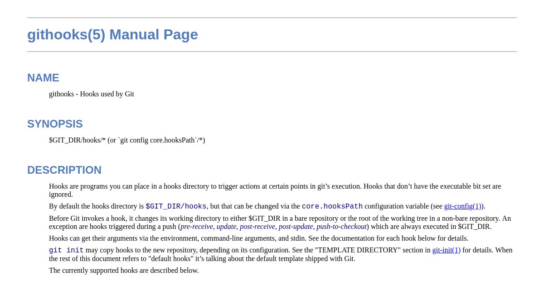This screenshot has width=544, height=285.
Task: Click the $GIT_DIR/hooks code text
Action: pos(176,207)
